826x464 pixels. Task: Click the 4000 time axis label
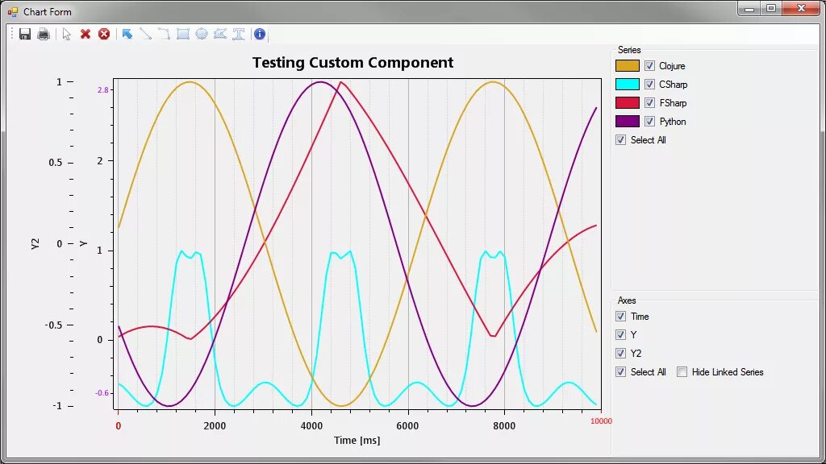click(x=311, y=426)
